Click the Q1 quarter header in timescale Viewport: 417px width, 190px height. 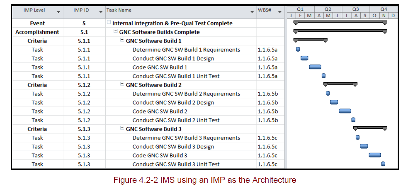point(300,9)
